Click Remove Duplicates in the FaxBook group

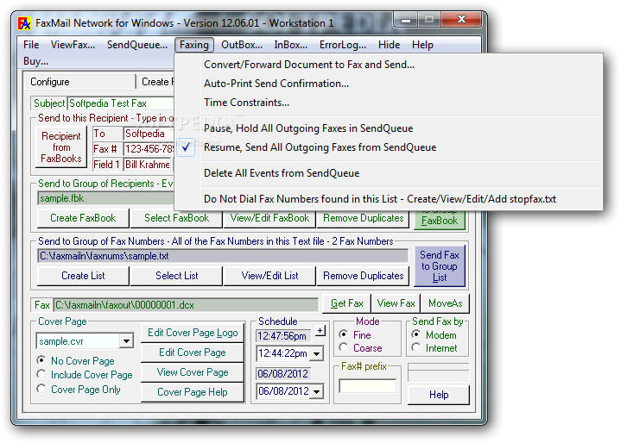pyautogui.click(x=363, y=218)
